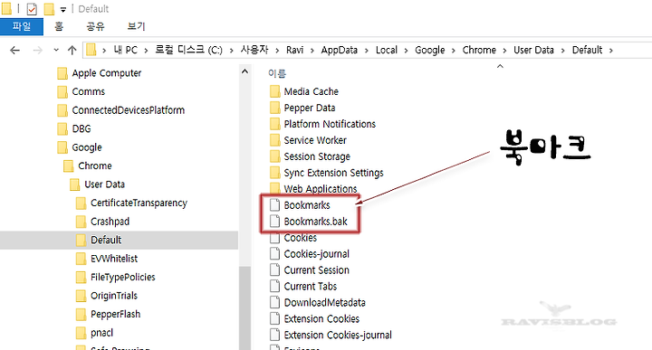Click AppData breadcrumb in address bar
Viewport: 652px width, 350px height.
(340, 51)
